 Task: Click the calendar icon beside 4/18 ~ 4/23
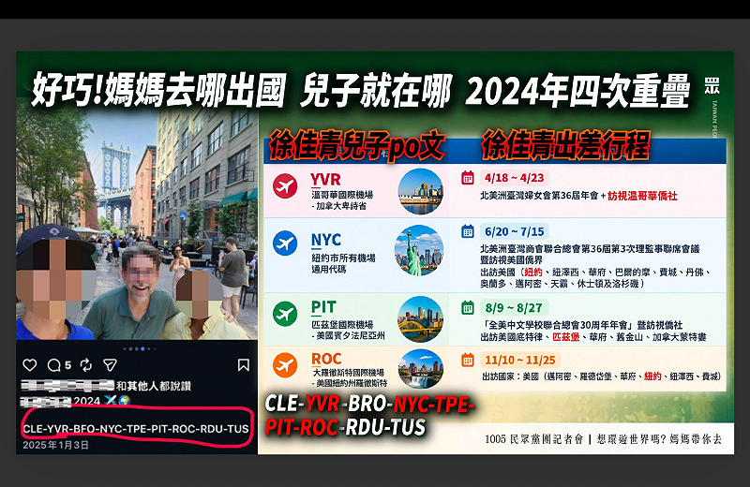point(467,178)
